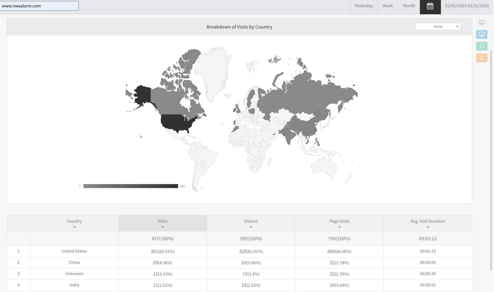Switch to Week date range
Viewport: 494px width, 292px height.
(388, 6)
